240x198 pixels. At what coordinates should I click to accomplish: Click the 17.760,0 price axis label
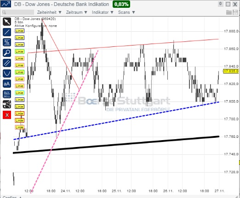click(x=231, y=136)
